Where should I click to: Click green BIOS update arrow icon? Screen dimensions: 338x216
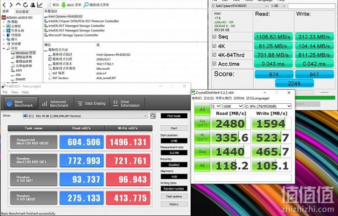click(x=63, y=5)
